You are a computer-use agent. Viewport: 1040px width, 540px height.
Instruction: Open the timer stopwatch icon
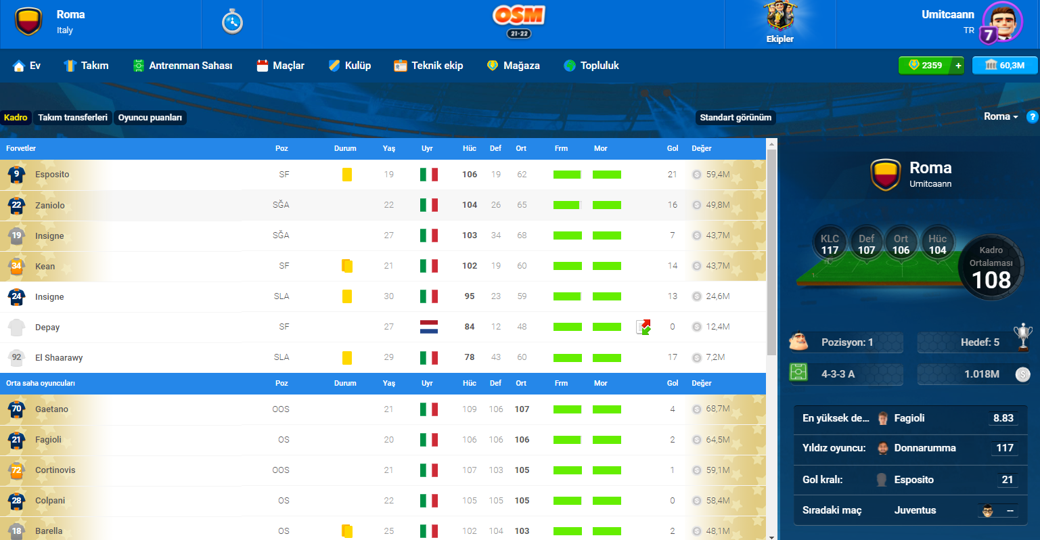click(x=232, y=22)
